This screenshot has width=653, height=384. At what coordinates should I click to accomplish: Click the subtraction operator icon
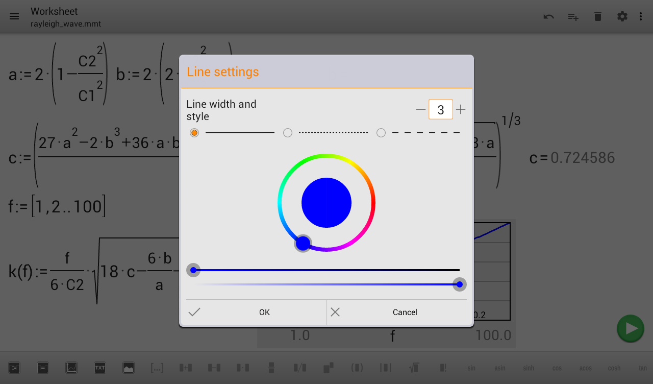point(214,368)
